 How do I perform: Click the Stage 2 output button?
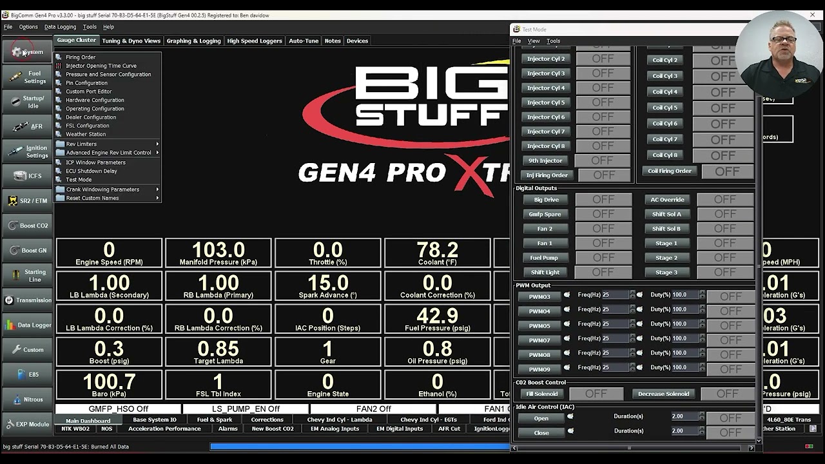(666, 258)
